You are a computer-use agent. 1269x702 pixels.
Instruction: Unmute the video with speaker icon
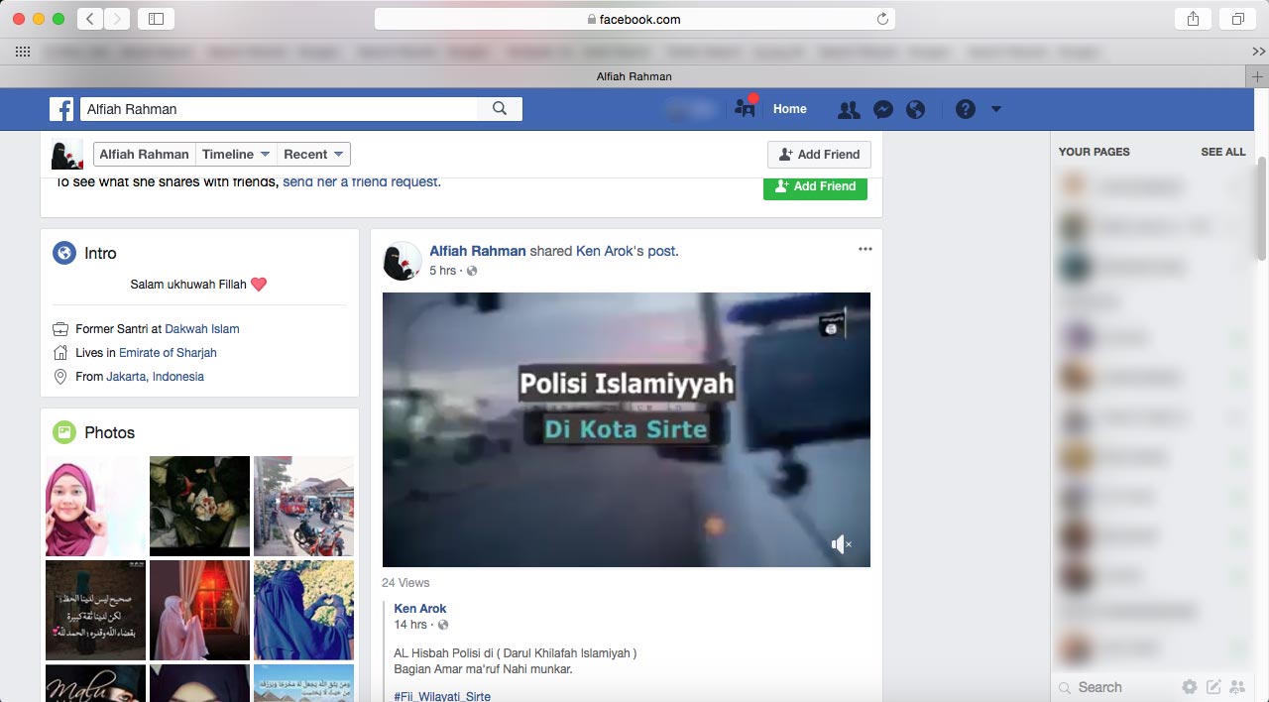click(x=841, y=543)
